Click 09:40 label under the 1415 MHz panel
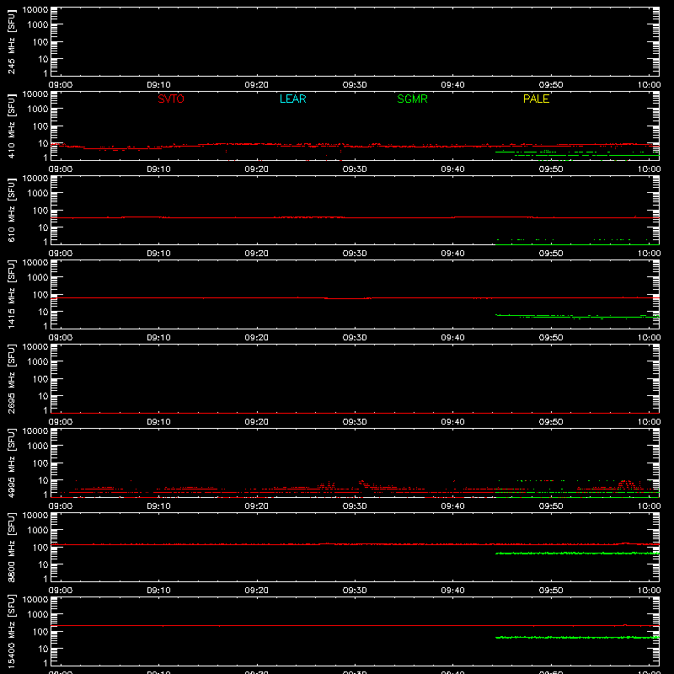The image size is (674, 674). click(x=452, y=338)
